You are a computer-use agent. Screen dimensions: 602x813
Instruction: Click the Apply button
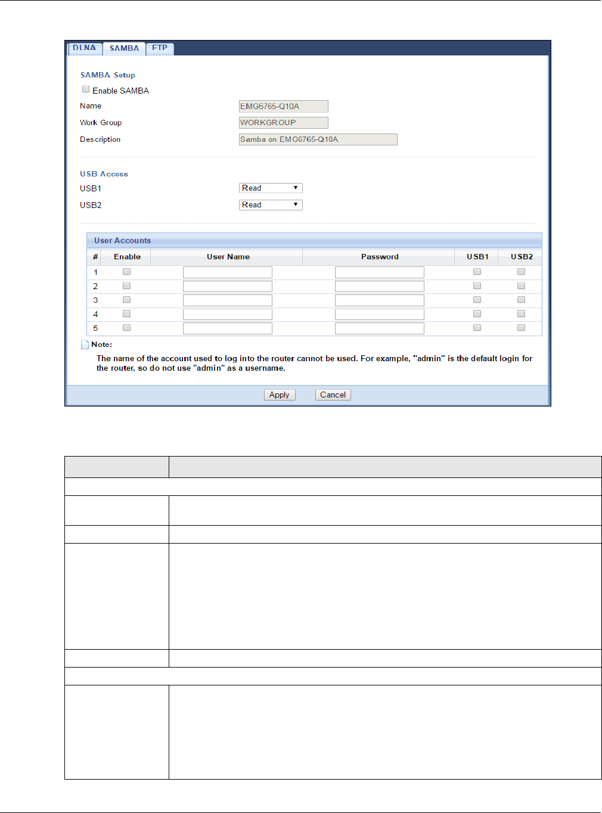280,395
